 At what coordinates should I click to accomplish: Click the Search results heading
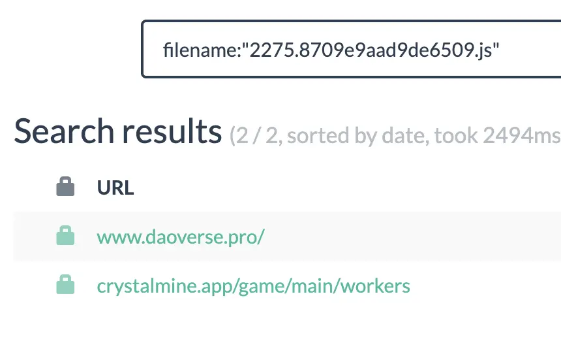(117, 131)
